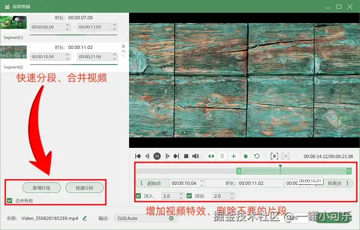Click the rabbit app logo icon
Screen dimensions: 360x230
(7, 7)
